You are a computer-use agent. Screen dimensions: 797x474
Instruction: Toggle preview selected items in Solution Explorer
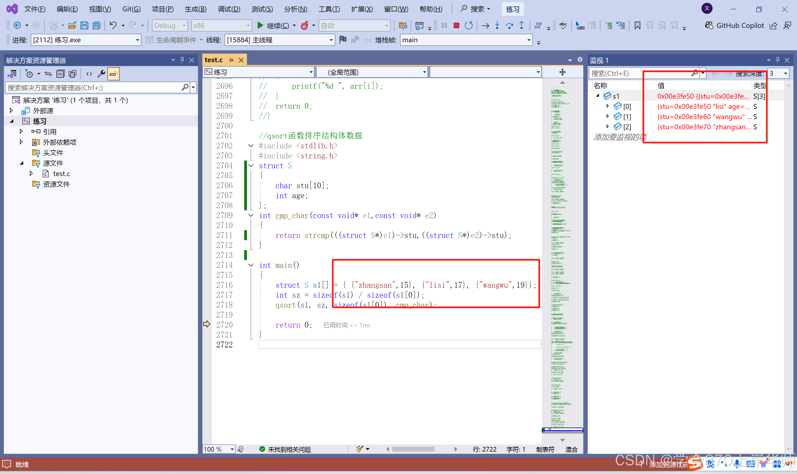click(113, 74)
